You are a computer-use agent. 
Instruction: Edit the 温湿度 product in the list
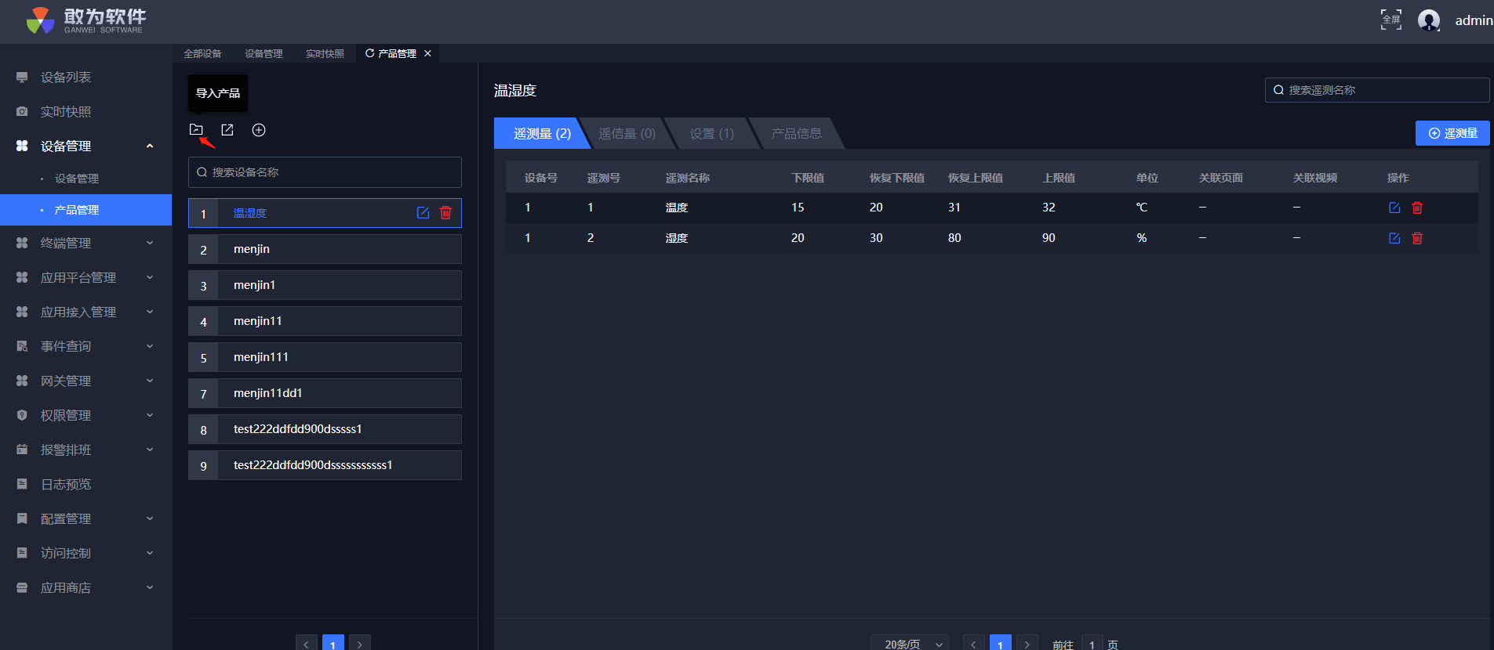tap(423, 213)
